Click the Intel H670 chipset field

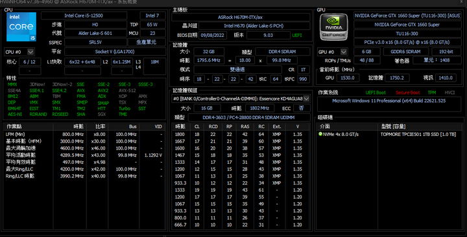pyautogui.click(x=254, y=26)
